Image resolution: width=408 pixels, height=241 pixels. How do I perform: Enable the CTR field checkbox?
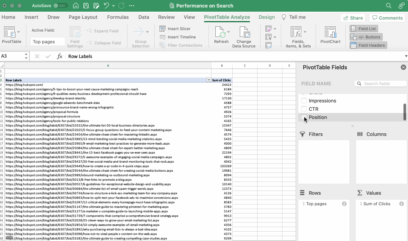coord(304,109)
